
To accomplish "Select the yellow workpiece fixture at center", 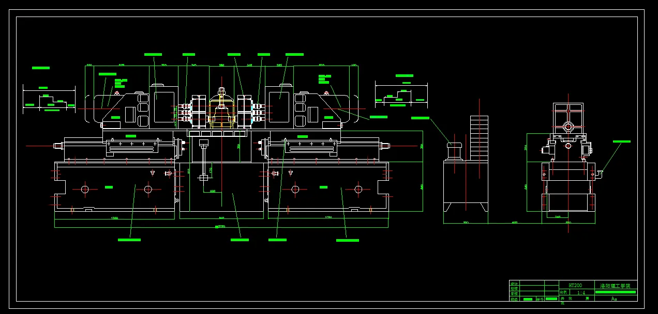I will (x=221, y=113).
